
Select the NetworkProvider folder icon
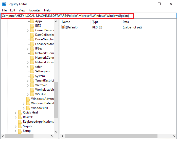pyautogui.click(x=32, y=62)
